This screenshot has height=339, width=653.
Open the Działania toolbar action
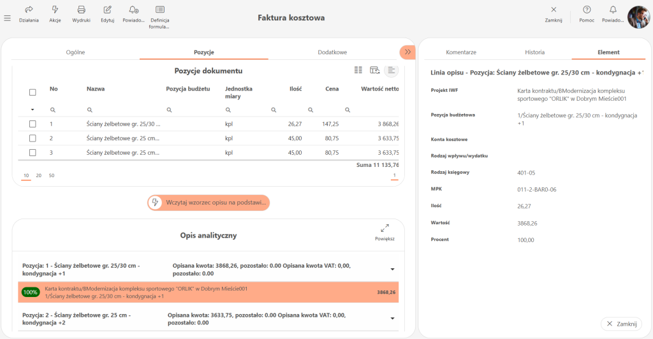click(x=29, y=14)
